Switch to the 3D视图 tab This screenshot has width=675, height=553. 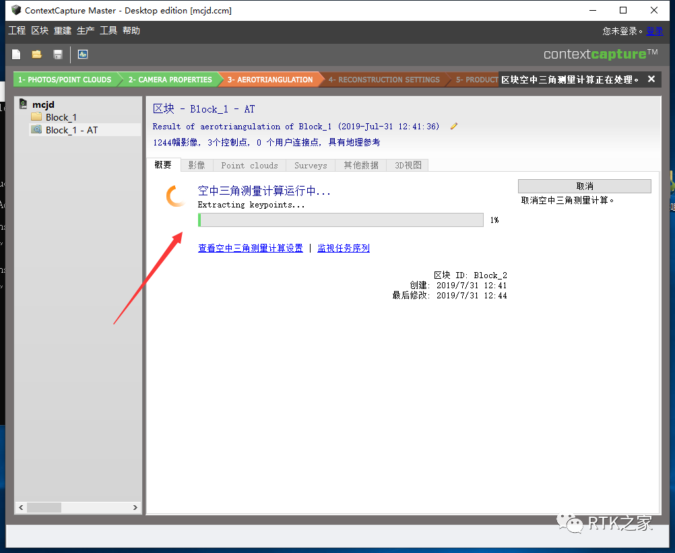pos(408,165)
